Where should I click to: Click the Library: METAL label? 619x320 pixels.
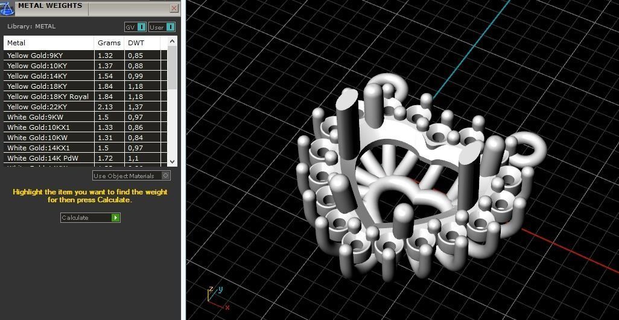click(31, 27)
